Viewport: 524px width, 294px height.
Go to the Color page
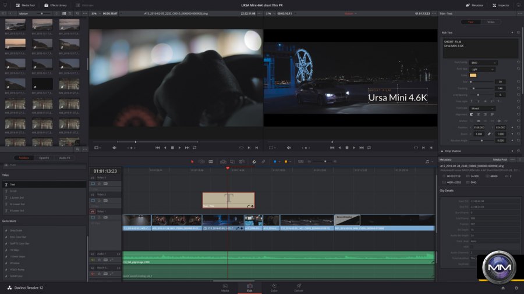[x=274, y=288]
